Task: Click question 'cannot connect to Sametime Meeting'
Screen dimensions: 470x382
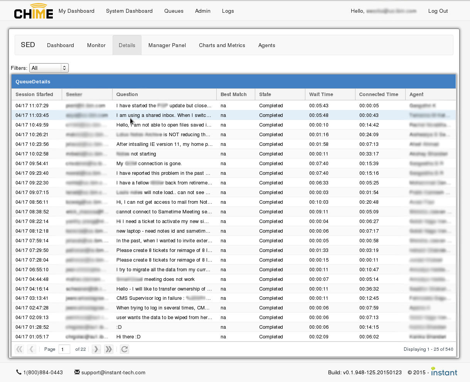Action: tap(164, 212)
